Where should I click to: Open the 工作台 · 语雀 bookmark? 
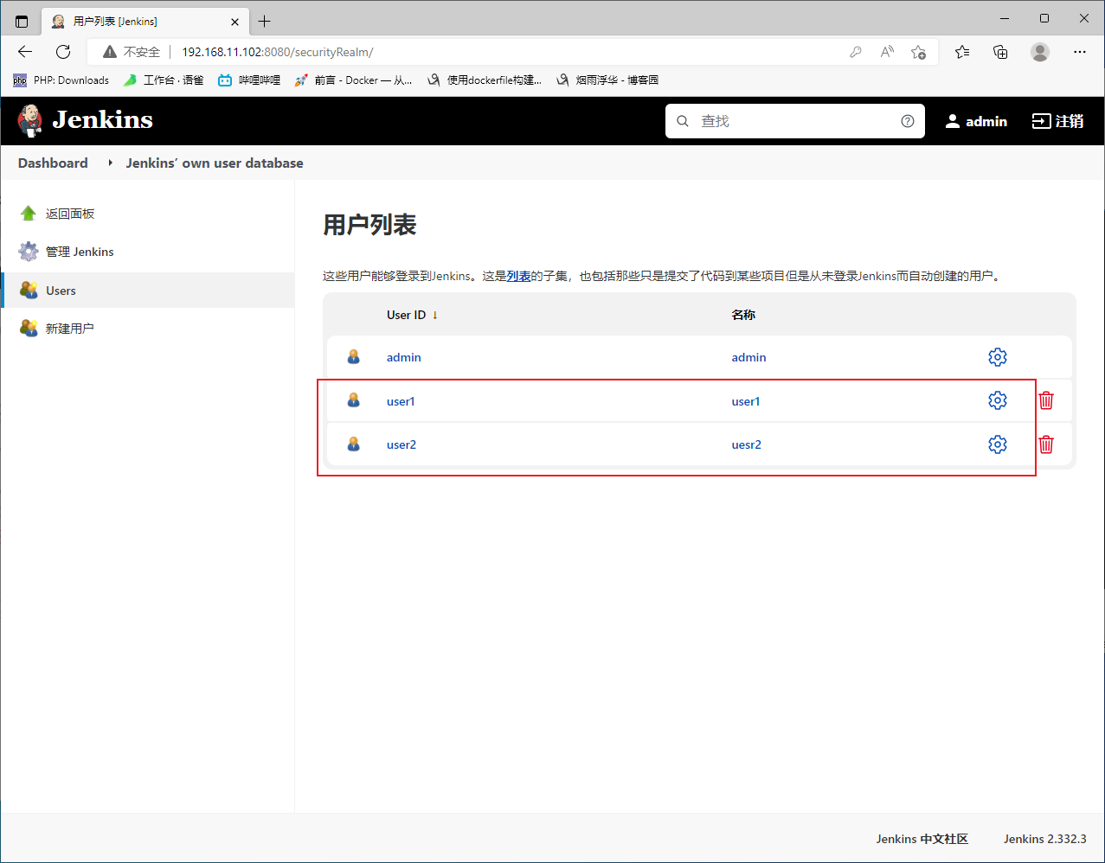(x=164, y=80)
